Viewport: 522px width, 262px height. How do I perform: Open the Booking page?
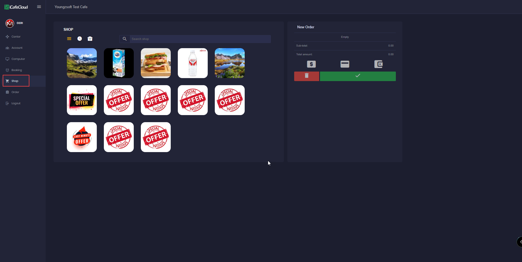pyautogui.click(x=17, y=70)
